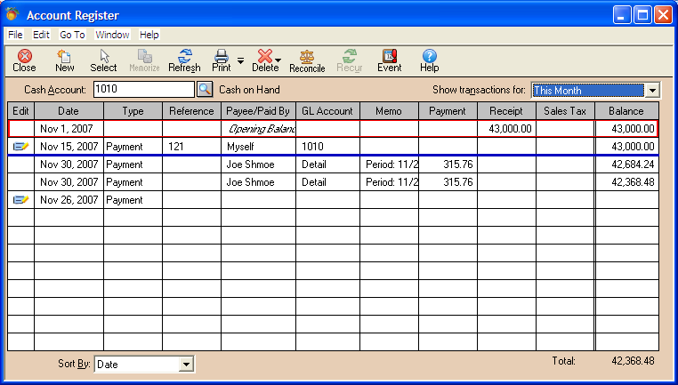Image resolution: width=678 pixels, height=385 pixels.
Task: Open the Reconcile scales tool
Action: pos(307,60)
